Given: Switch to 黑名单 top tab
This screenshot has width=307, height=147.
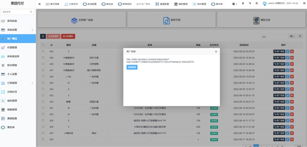Looking at the screenshot, I should click(x=217, y=4).
